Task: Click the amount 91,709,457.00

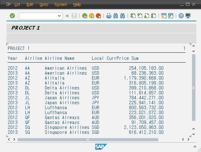Action: (148, 122)
